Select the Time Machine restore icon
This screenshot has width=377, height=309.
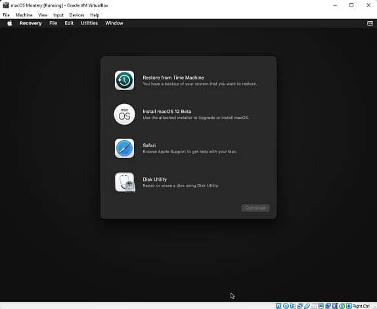[124, 80]
